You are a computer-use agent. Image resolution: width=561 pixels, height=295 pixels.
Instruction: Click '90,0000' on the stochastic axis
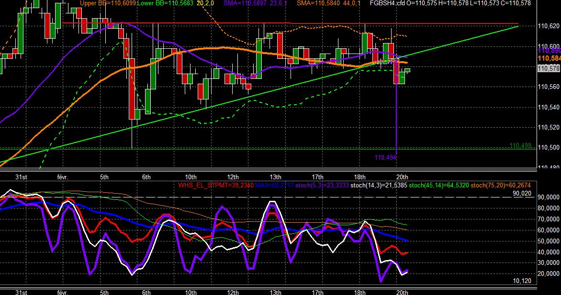point(549,197)
